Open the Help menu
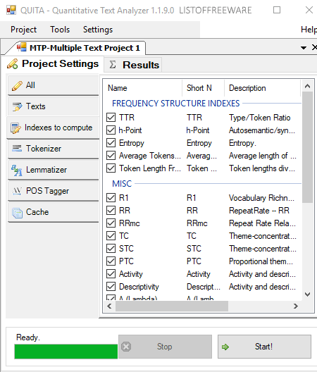 click(x=309, y=30)
